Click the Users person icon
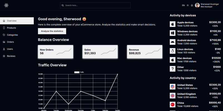Image resolution: width=223 pixels, height=111 pixels. 4,49
